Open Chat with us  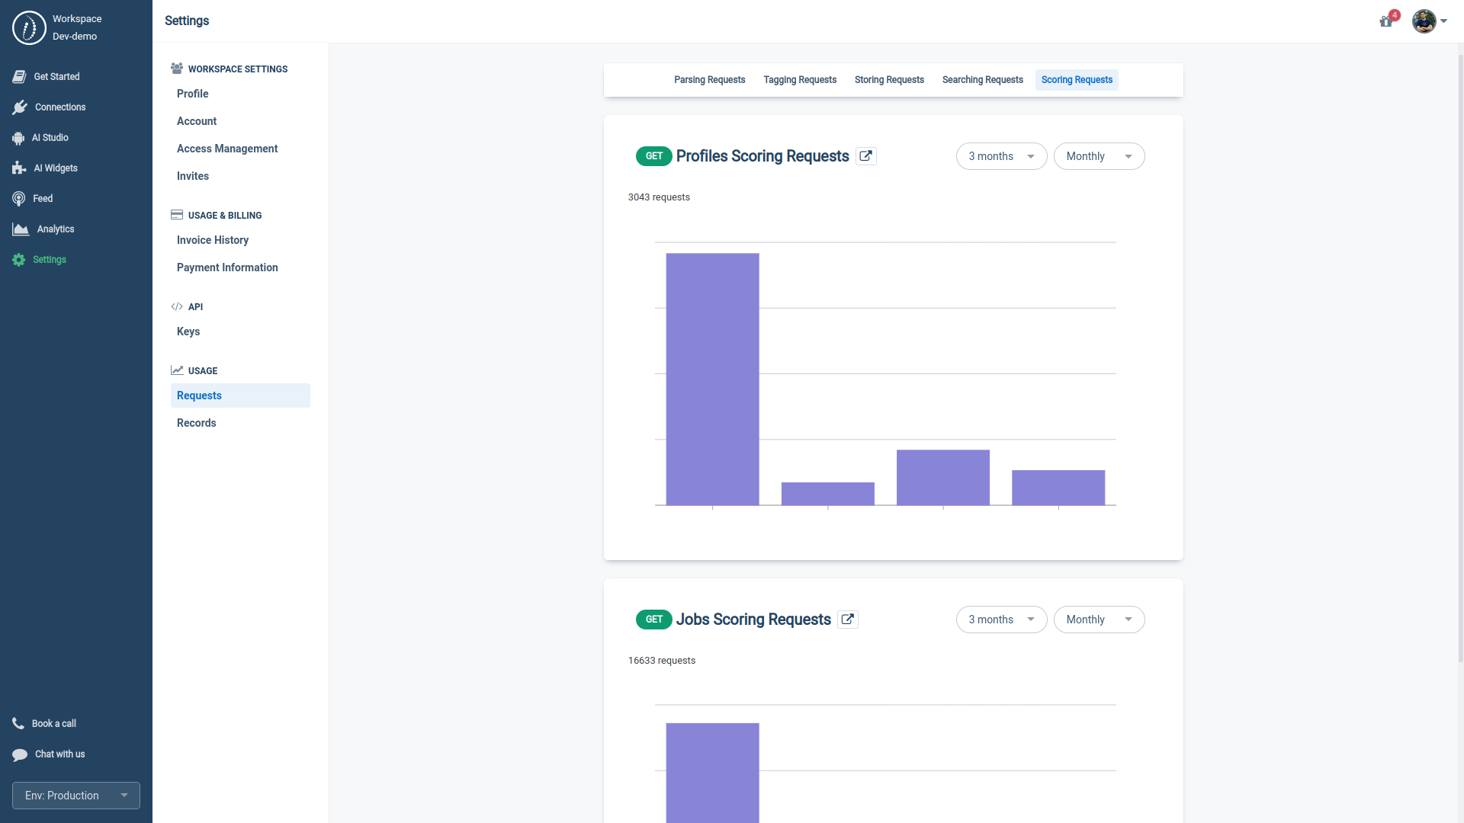pos(59,754)
